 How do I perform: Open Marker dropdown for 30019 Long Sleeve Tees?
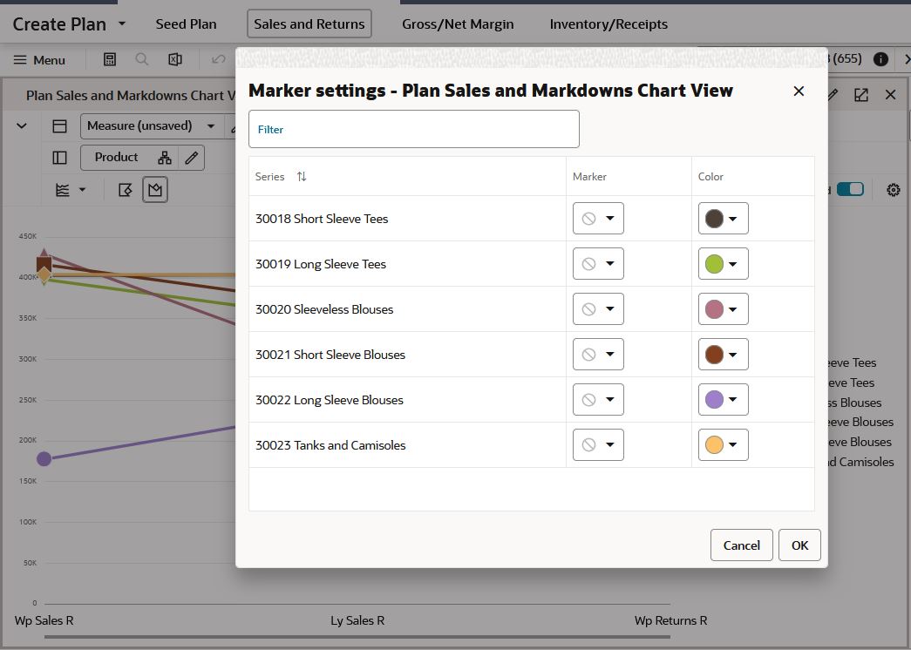pos(598,264)
